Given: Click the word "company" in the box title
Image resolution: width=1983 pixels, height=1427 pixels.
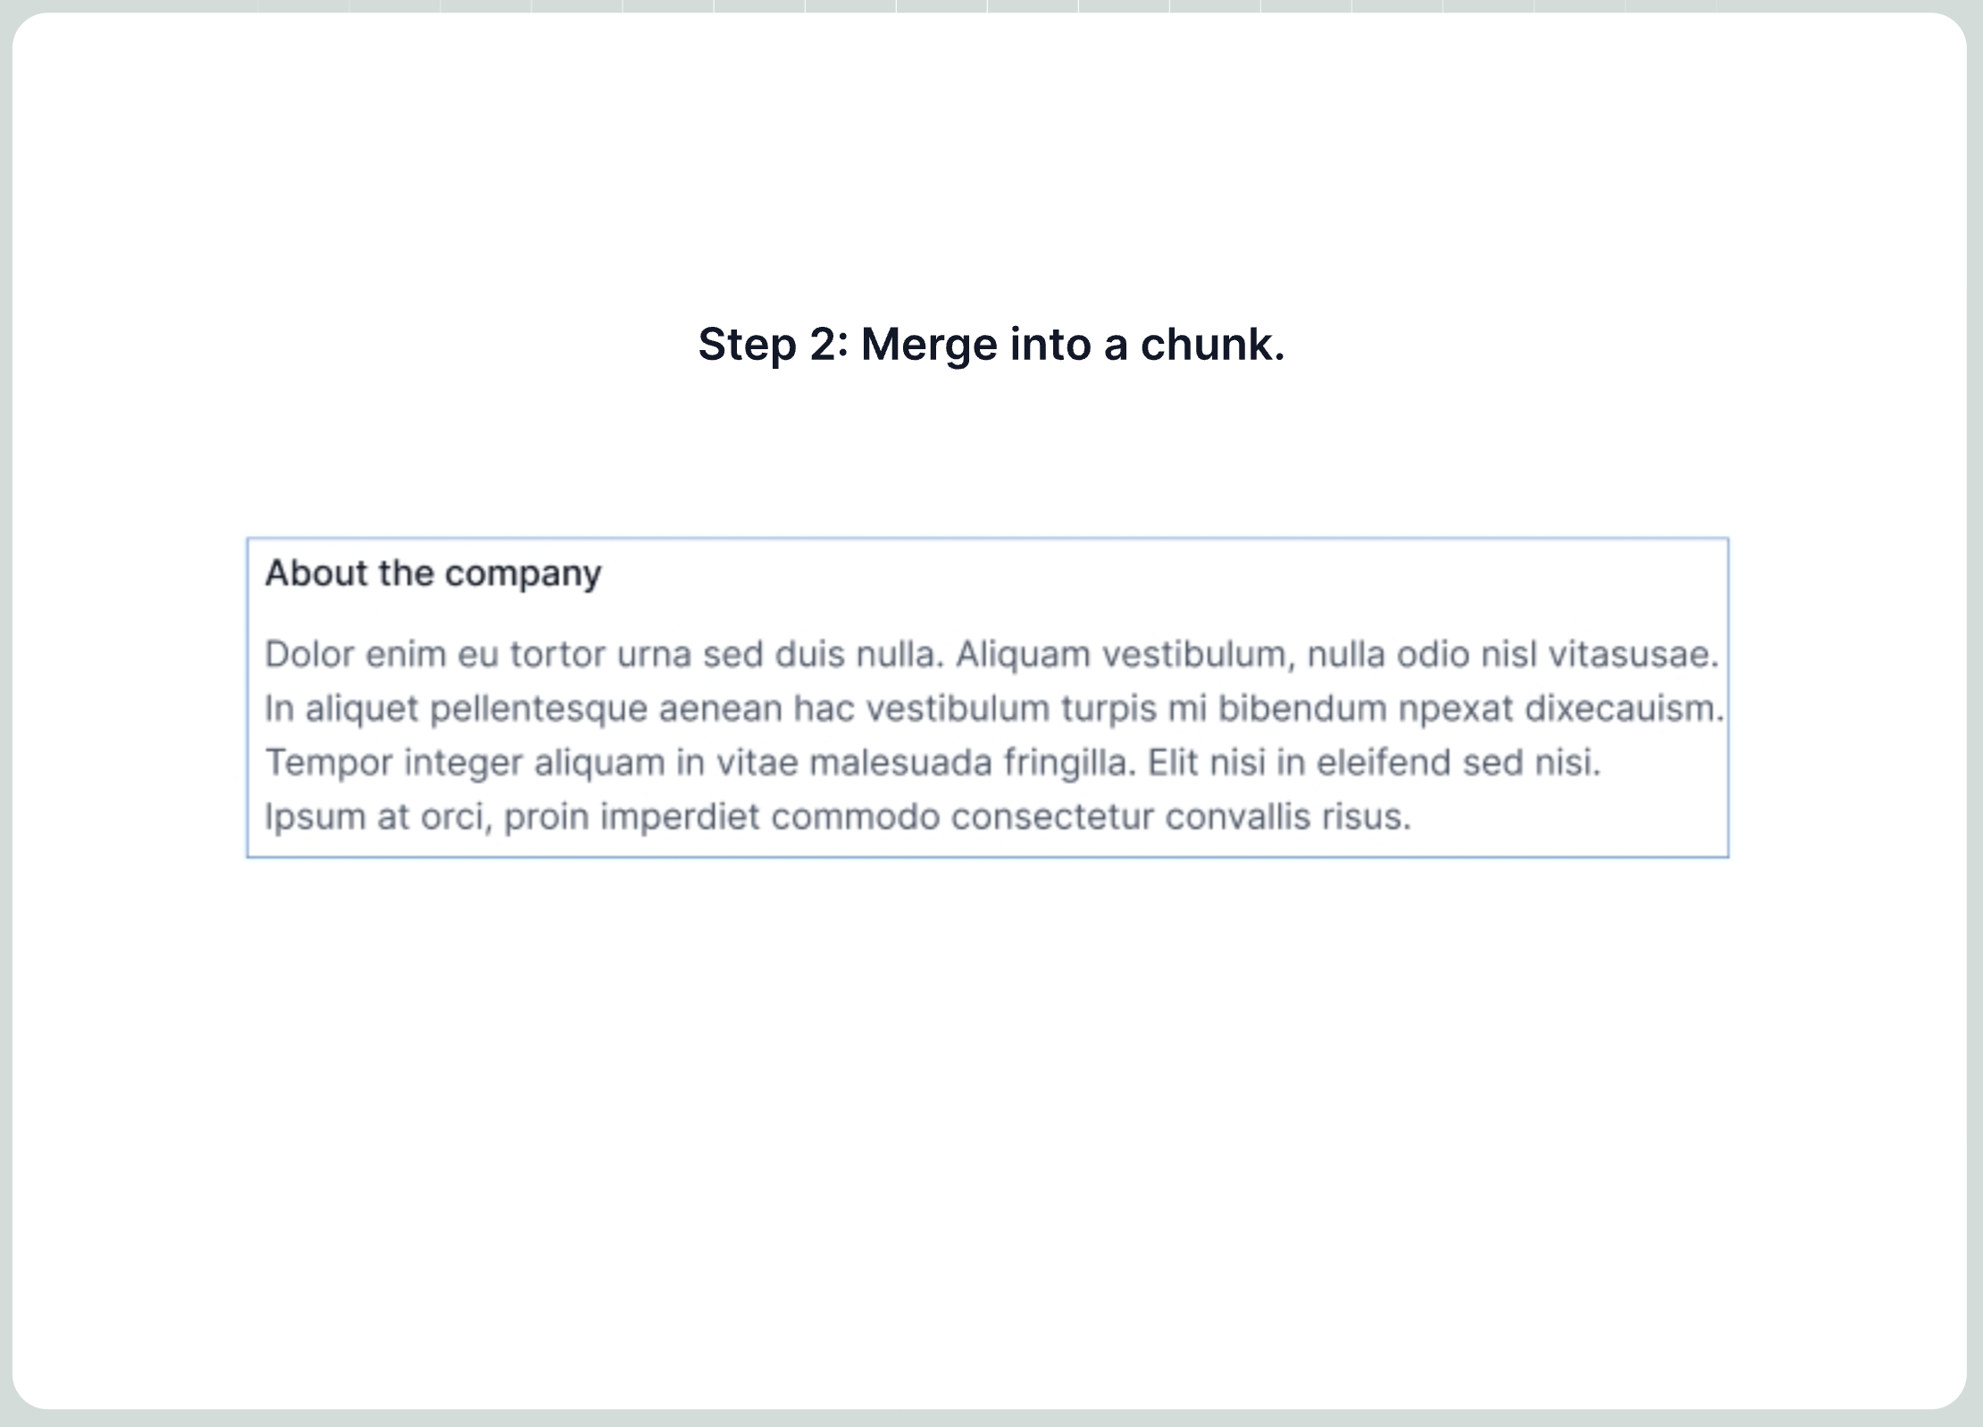Looking at the screenshot, I should 523,575.
